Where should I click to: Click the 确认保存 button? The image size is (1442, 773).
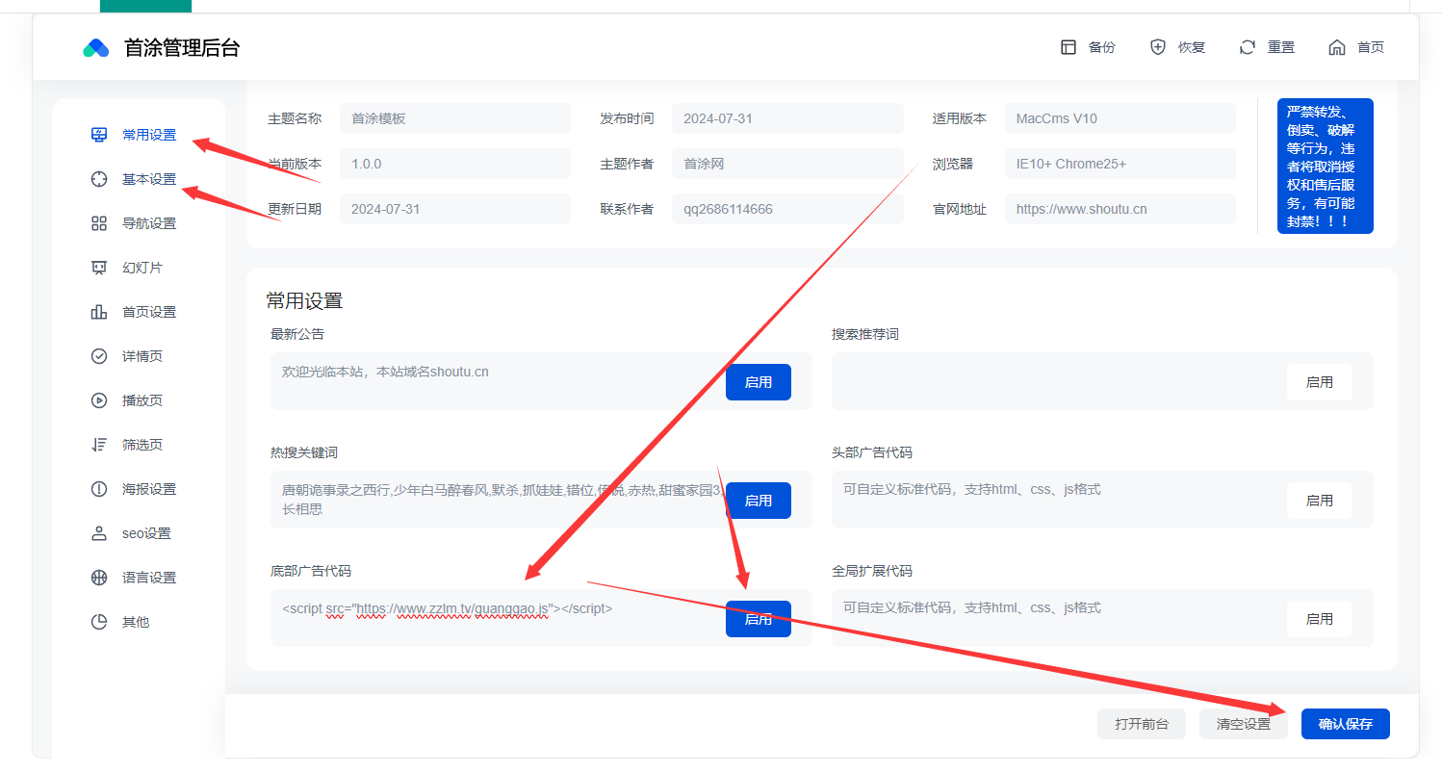(x=1346, y=724)
